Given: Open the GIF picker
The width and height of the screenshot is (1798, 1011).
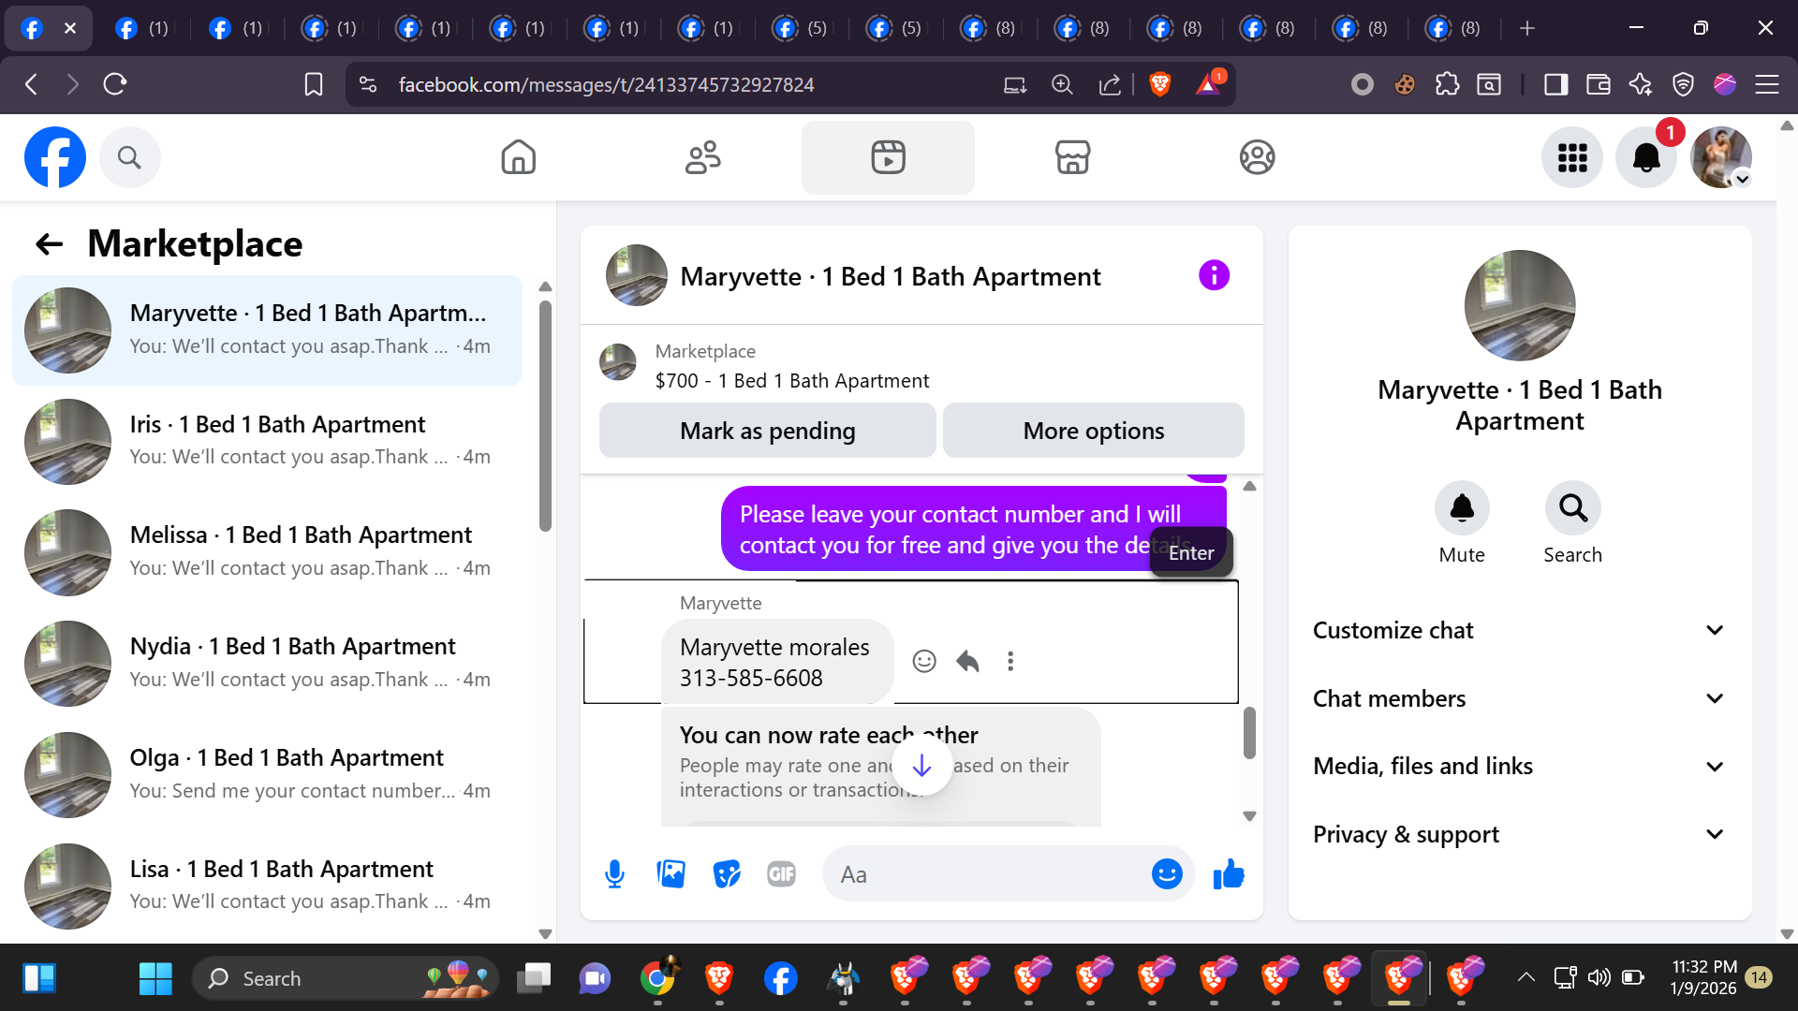Looking at the screenshot, I should 781,874.
